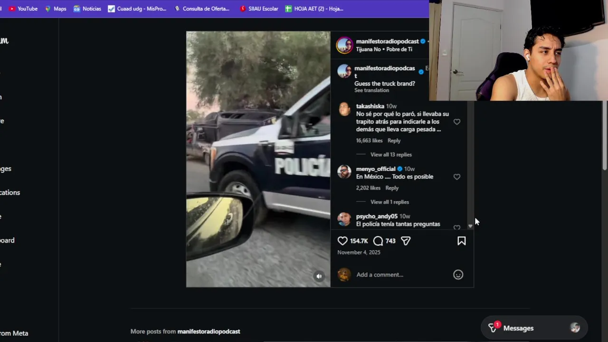Screen dimensions: 608x342
Task: Expand "View all 1 replies"
Action: click(x=389, y=202)
